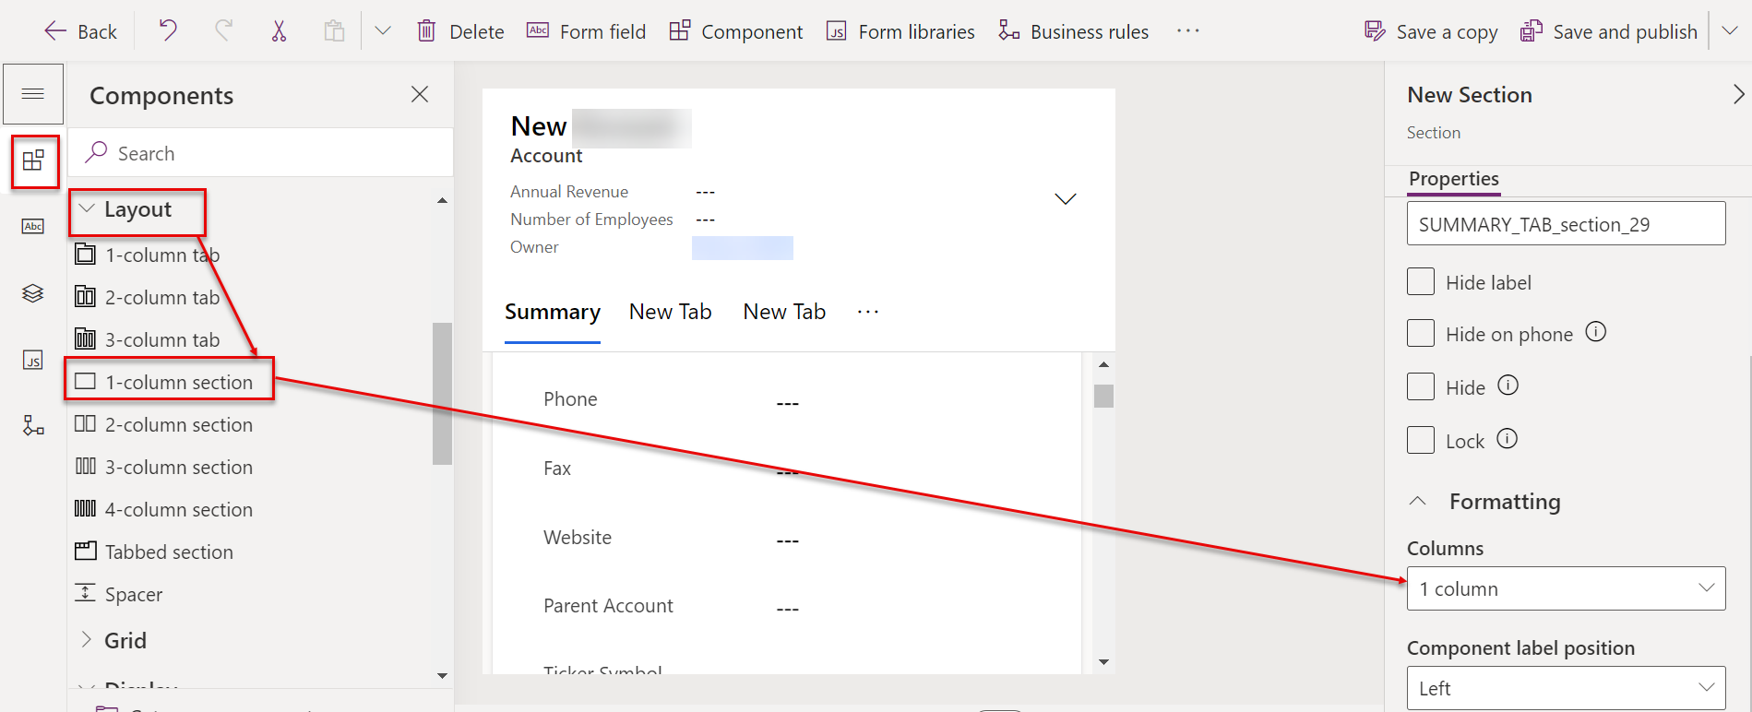Open toolbar overflow ellipsis menu
The image size is (1752, 712).
click(x=1188, y=31)
